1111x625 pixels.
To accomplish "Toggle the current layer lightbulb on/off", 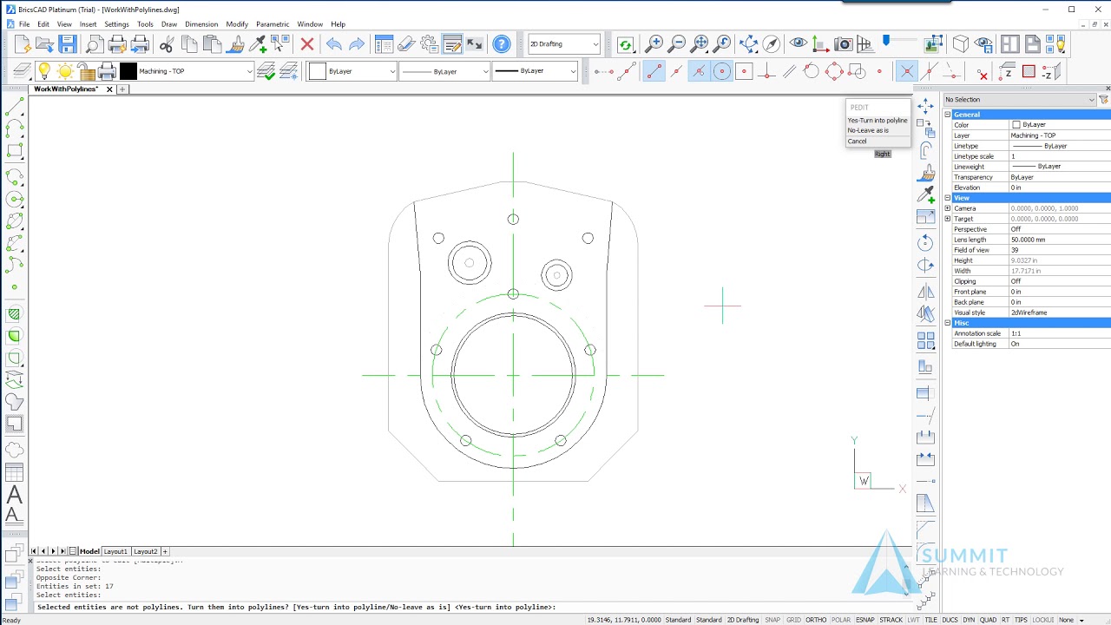I will pyautogui.click(x=44, y=71).
